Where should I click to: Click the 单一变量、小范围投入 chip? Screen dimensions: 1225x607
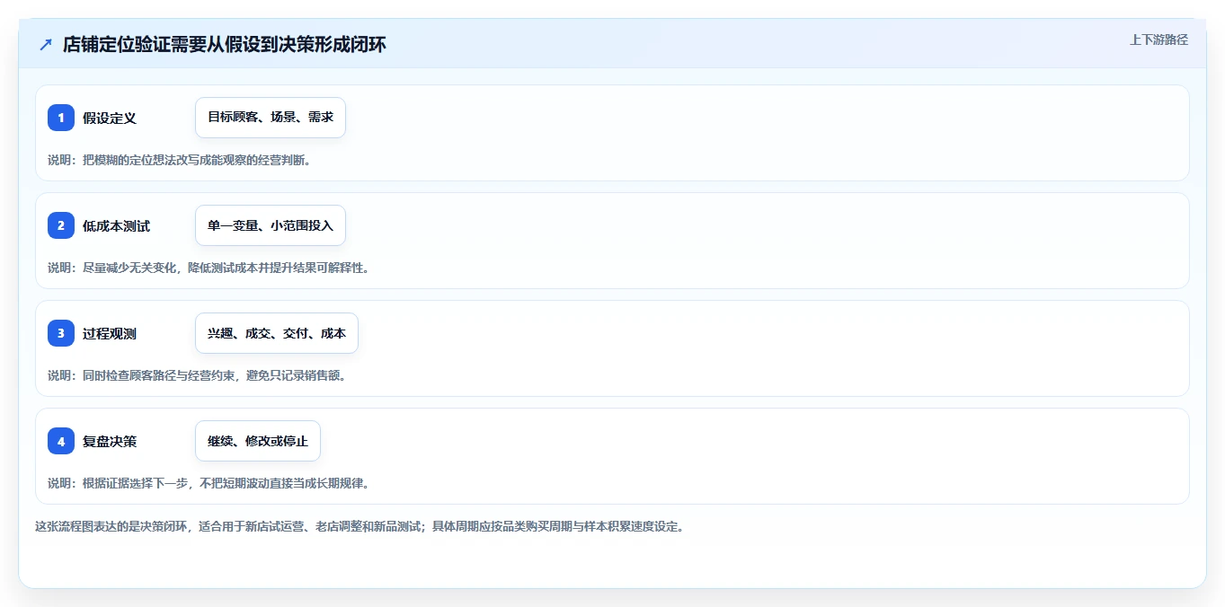tap(271, 225)
